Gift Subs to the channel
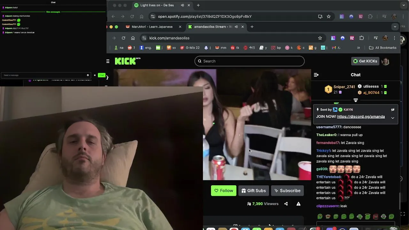 point(254,191)
